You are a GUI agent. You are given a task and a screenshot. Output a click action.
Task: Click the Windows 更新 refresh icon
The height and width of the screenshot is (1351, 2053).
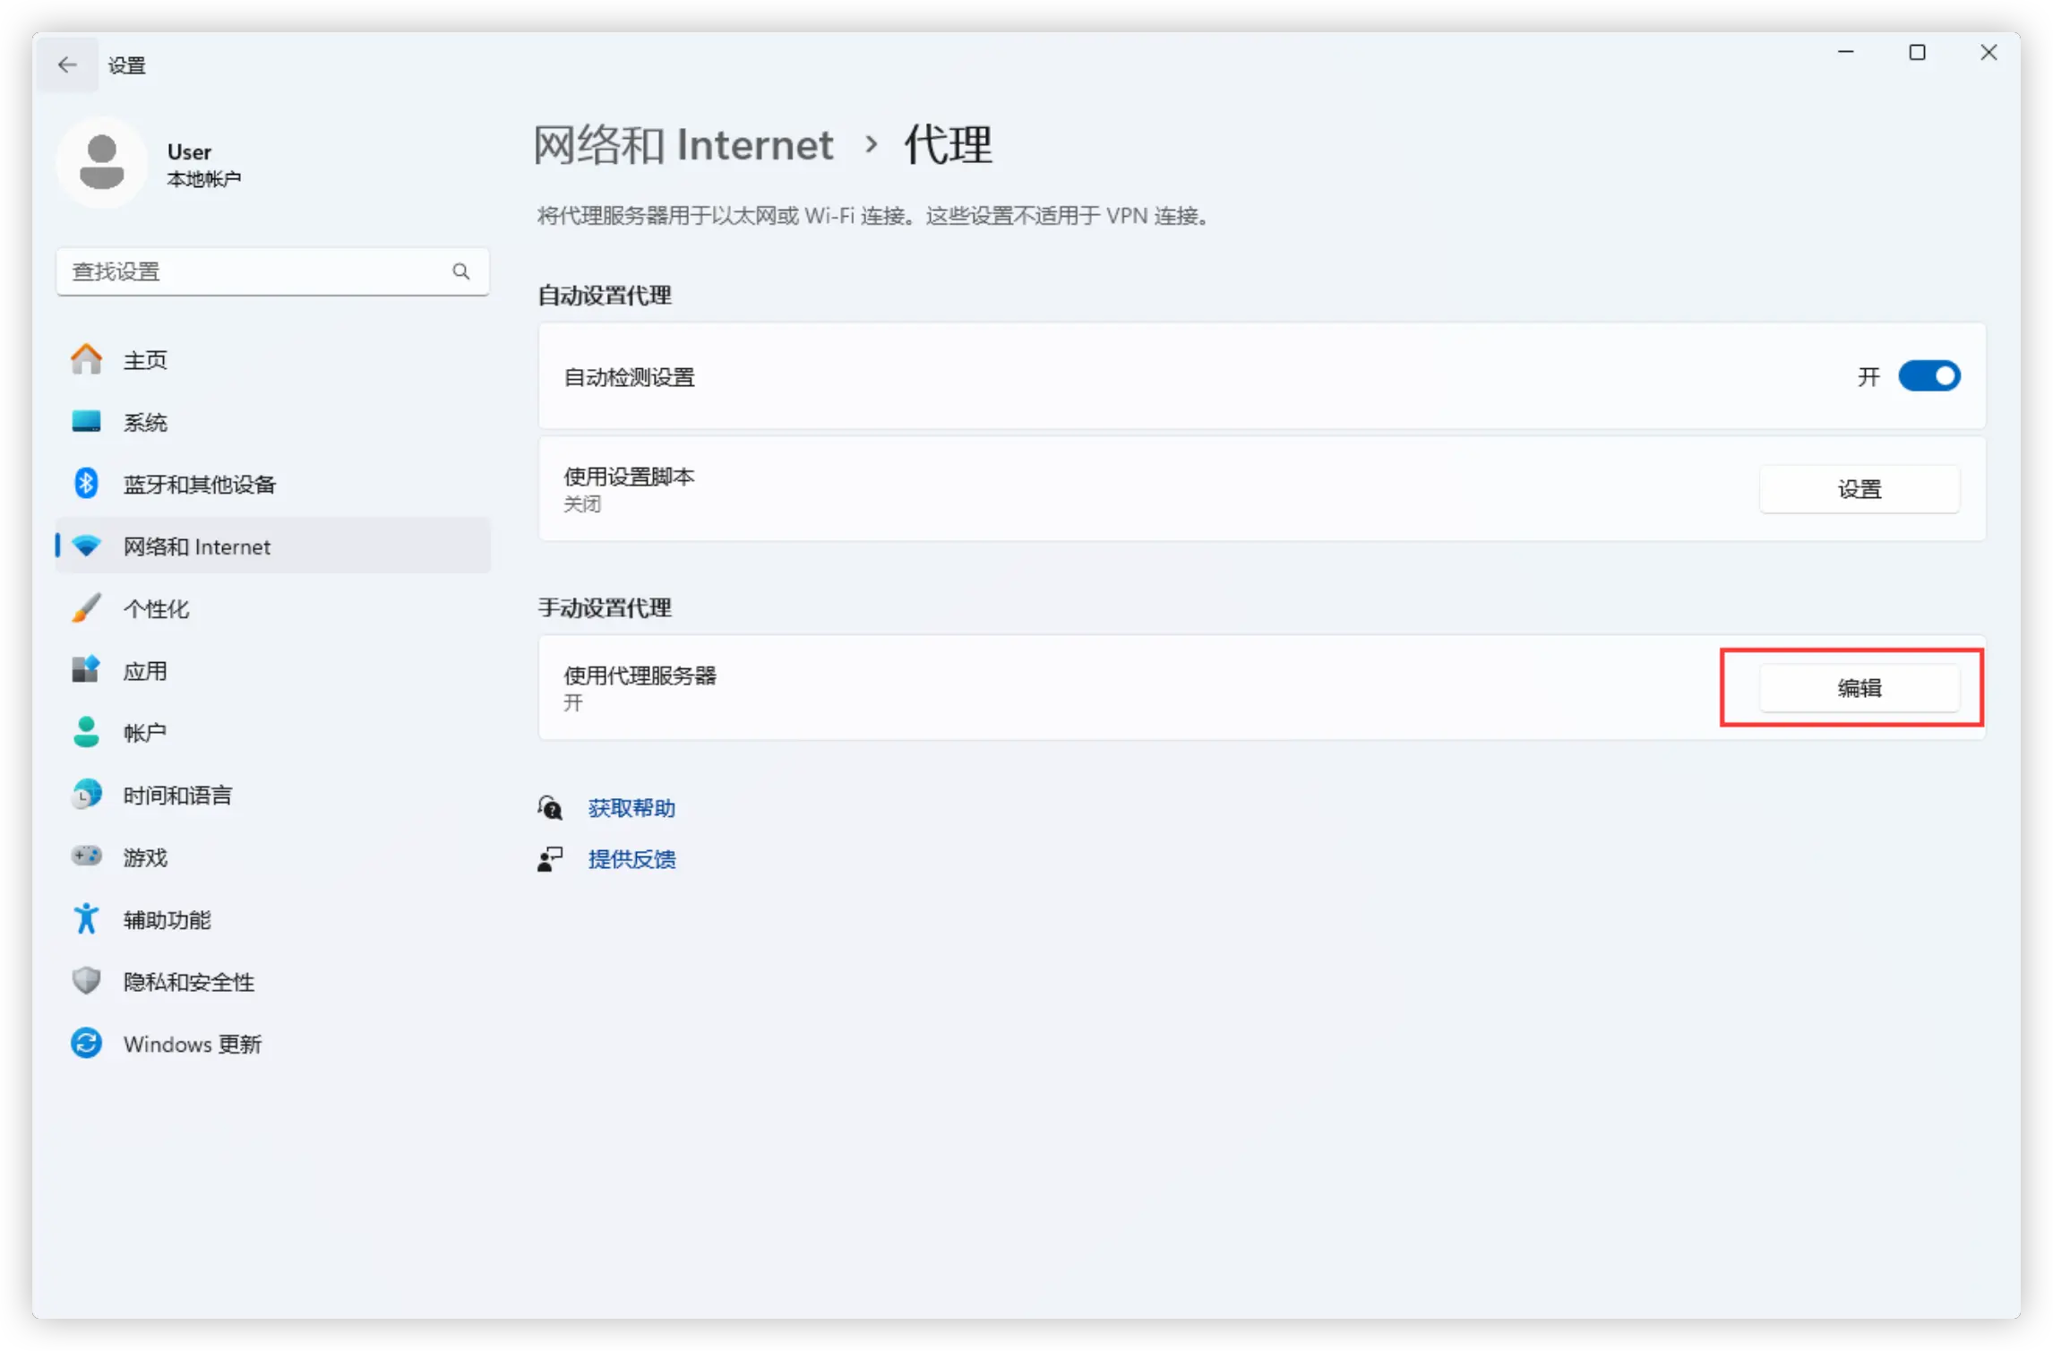point(87,1044)
